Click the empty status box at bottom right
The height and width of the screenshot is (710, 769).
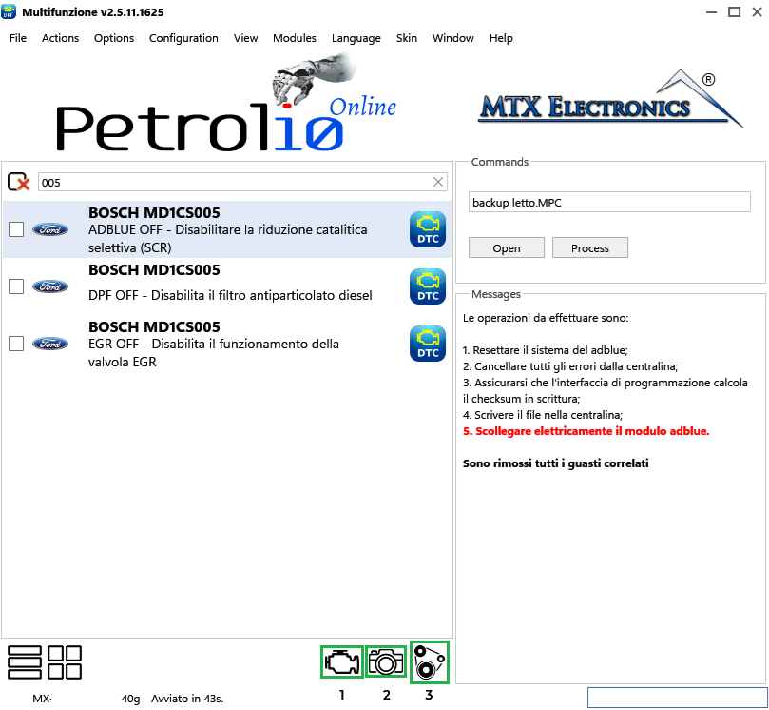[678, 698]
